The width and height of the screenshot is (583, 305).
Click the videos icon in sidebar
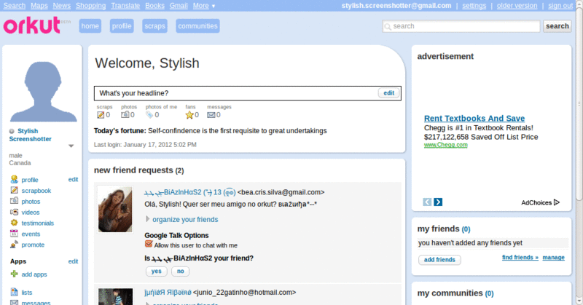click(x=14, y=212)
